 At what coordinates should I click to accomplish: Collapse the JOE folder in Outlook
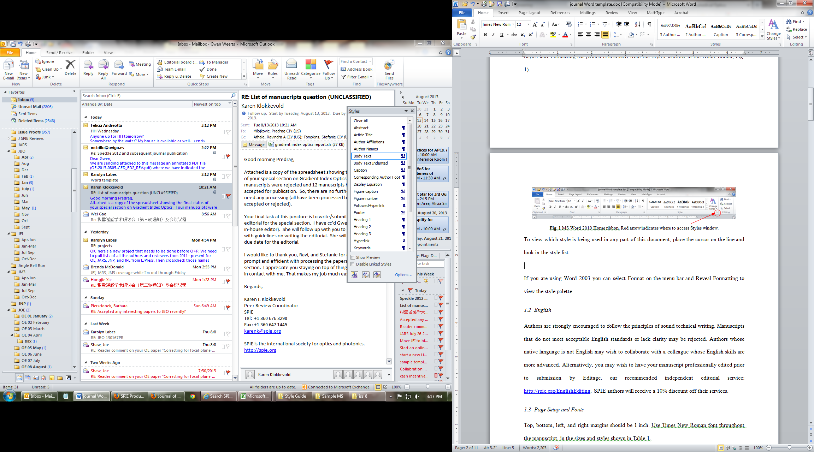(9, 310)
